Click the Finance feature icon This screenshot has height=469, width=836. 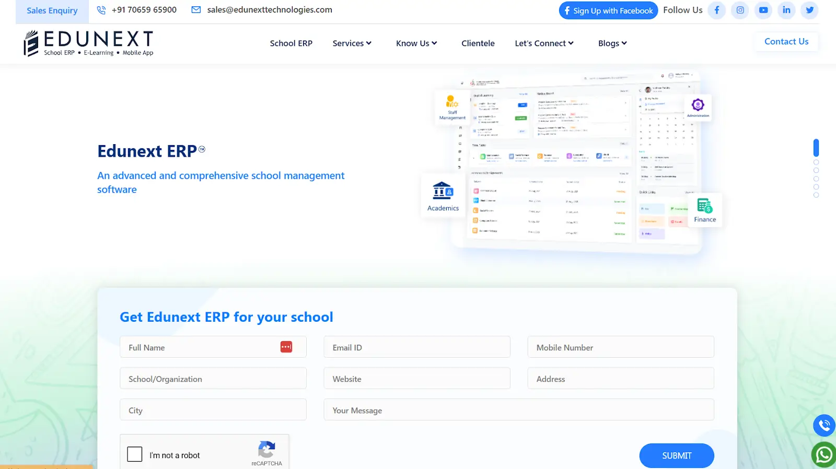pos(705,210)
